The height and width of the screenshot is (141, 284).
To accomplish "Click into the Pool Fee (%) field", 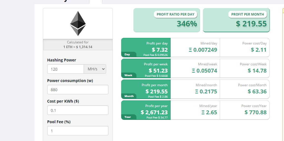I will click(x=78, y=131).
